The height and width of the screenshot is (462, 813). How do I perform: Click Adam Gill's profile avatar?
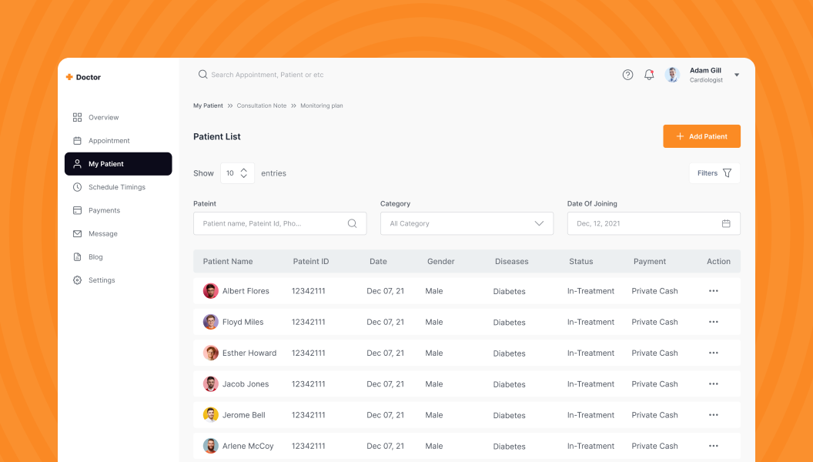[673, 75]
